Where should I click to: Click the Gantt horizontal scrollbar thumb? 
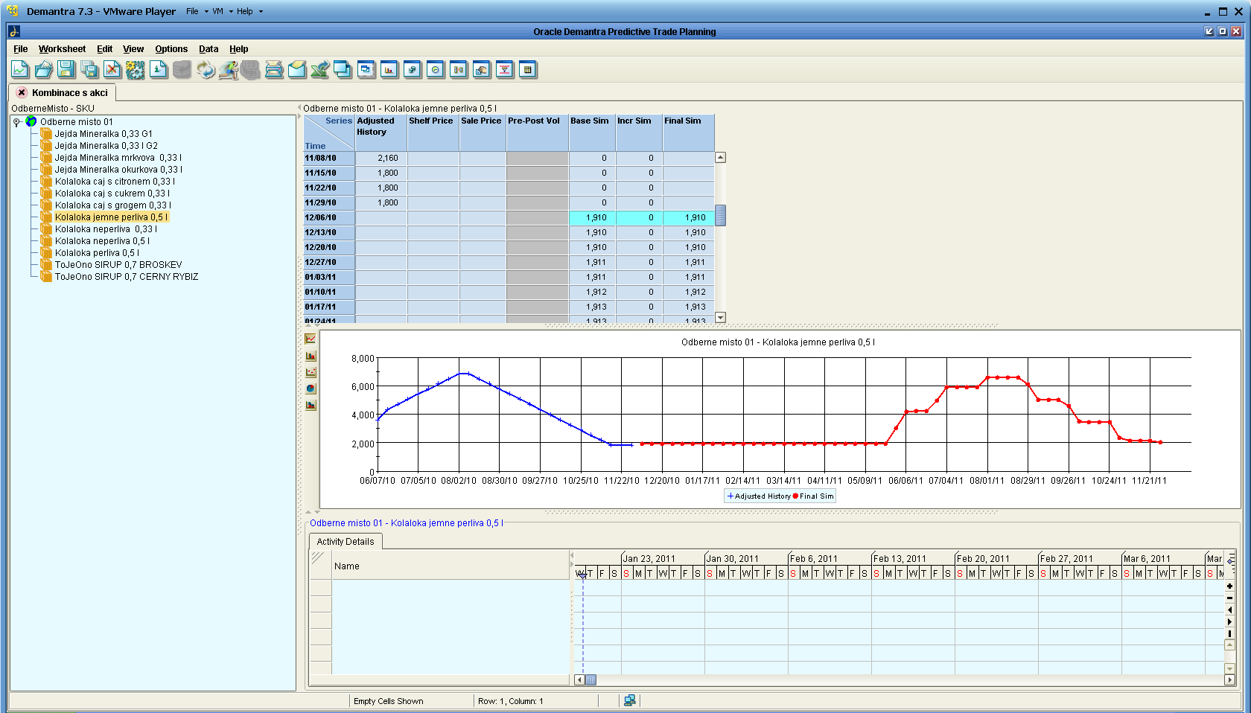click(591, 680)
